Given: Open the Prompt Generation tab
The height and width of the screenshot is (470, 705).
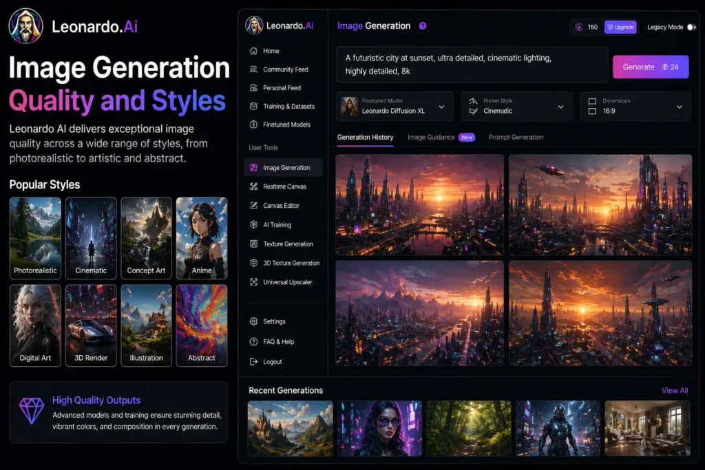Looking at the screenshot, I should coord(516,138).
